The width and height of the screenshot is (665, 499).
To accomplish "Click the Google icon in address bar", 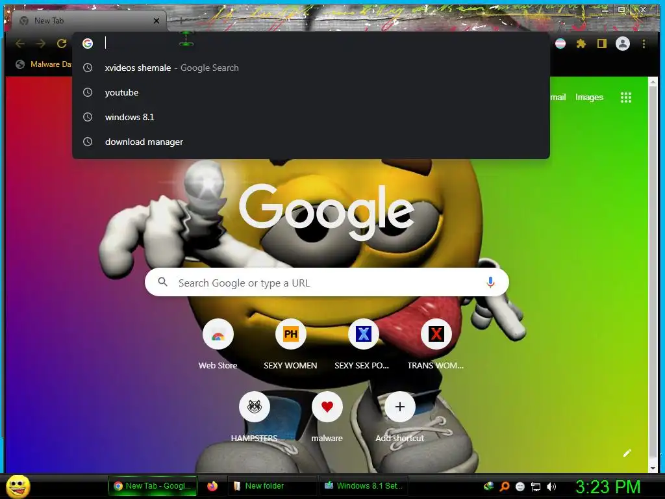I will point(88,44).
